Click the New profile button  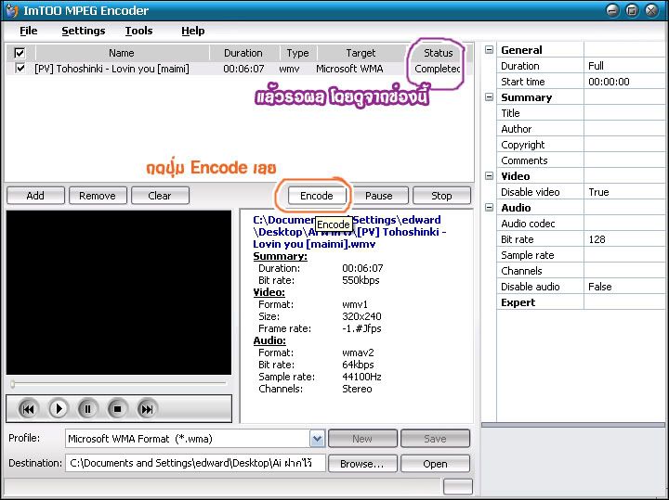(x=362, y=439)
